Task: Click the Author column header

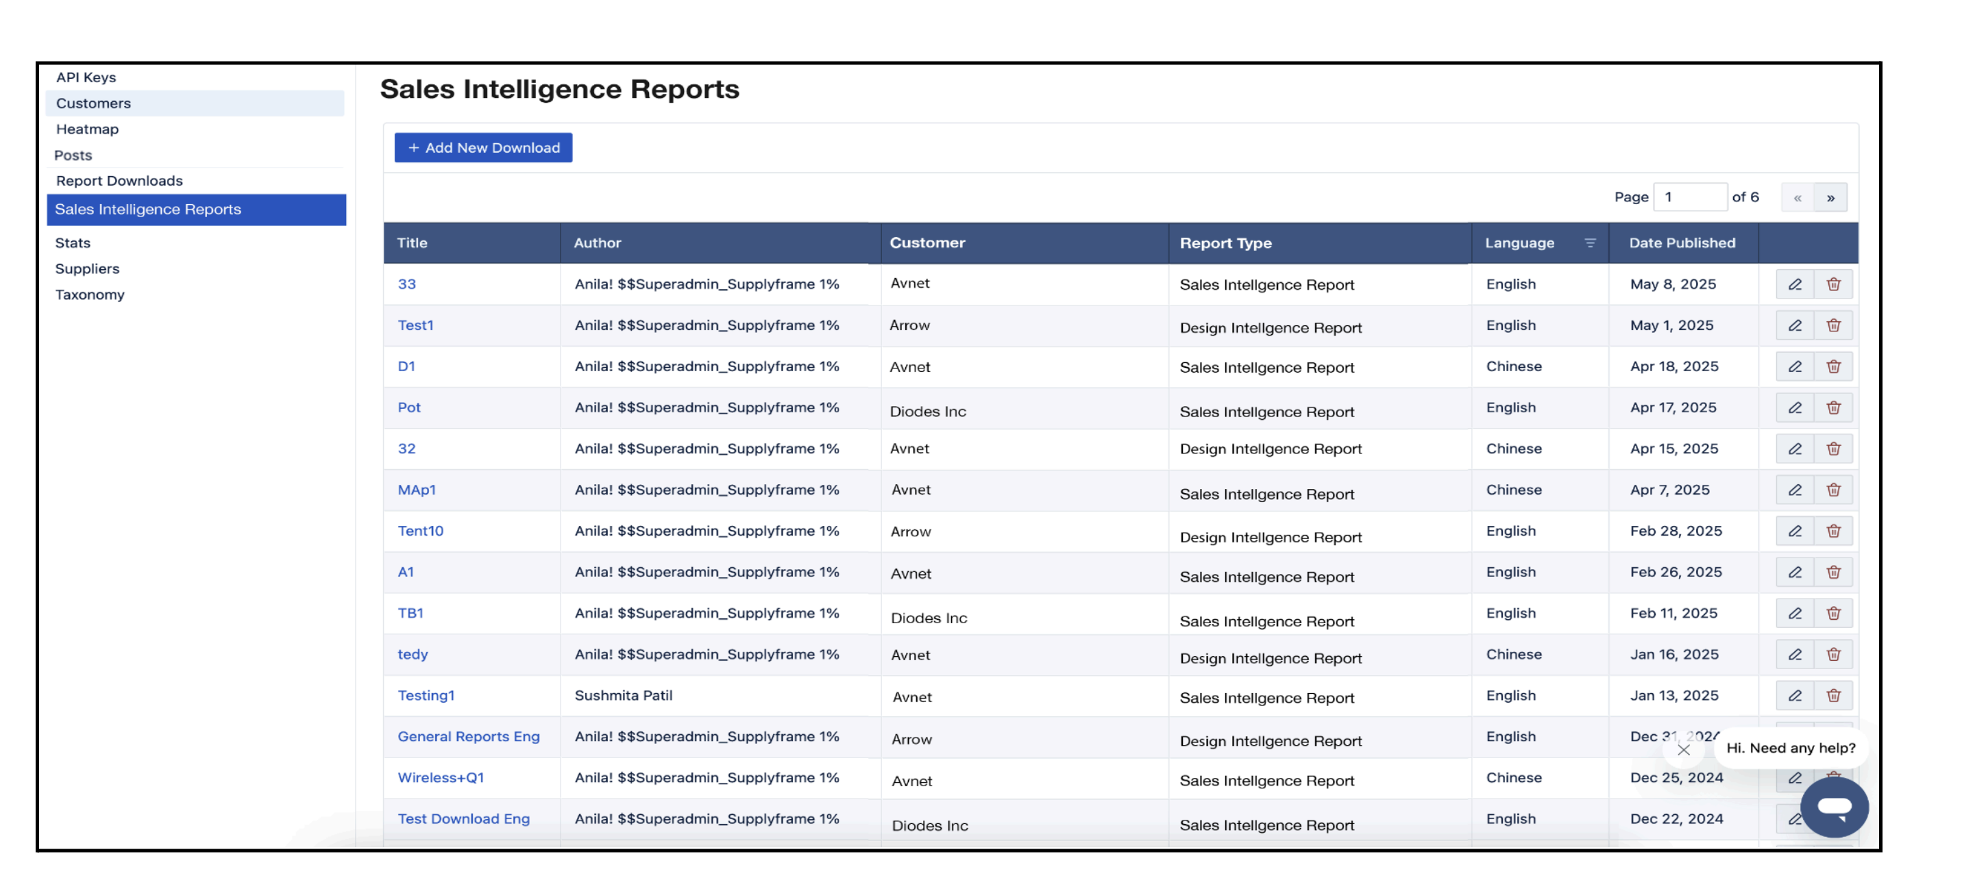Action: pyautogui.click(x=720, y=243)
